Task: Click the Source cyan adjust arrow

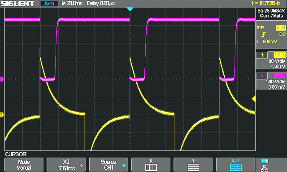Action: [124, 165]
